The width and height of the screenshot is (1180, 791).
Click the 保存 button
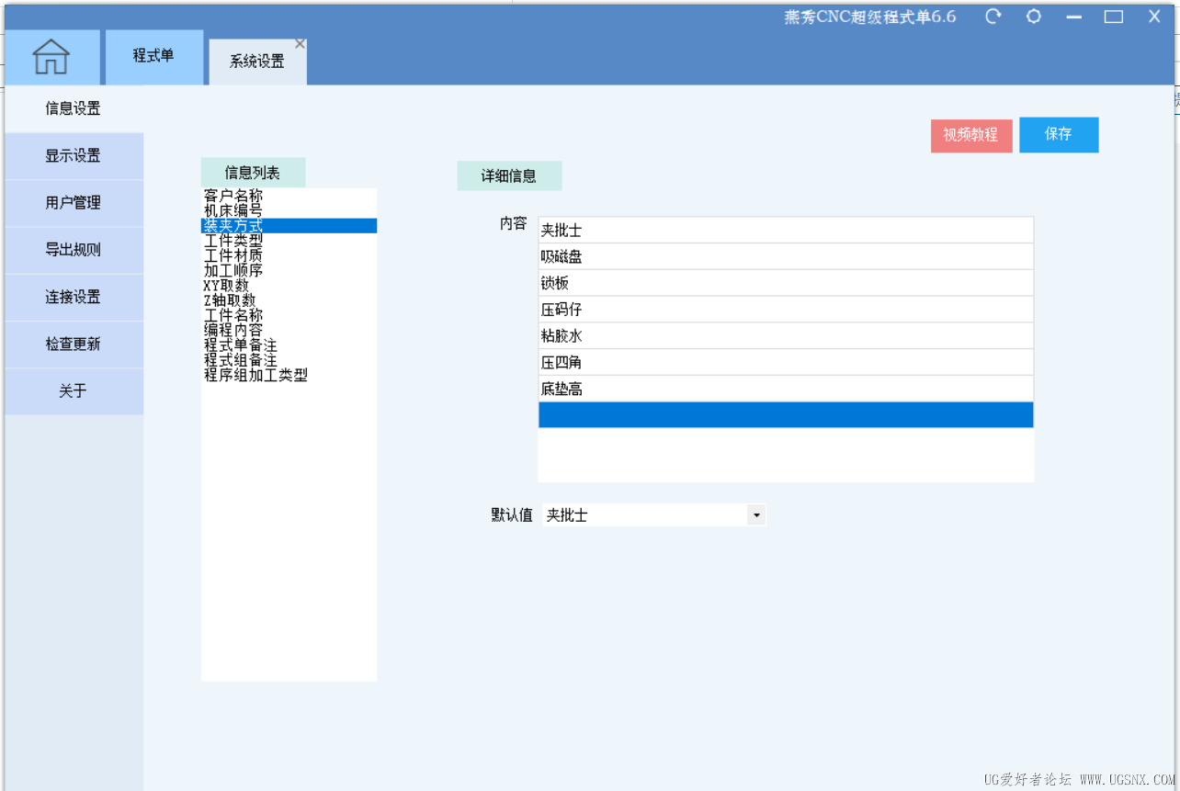(x=1059, y=134)
